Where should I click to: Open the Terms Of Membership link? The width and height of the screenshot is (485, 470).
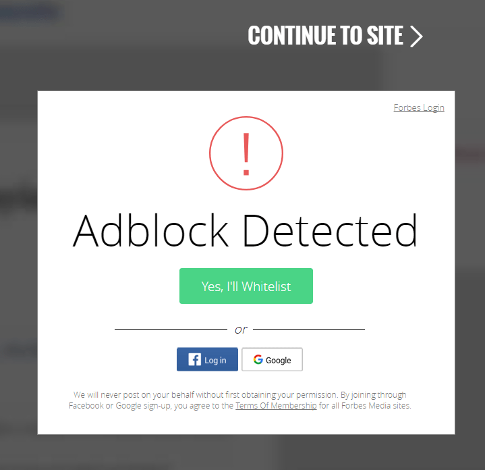pyautogui.click(x=276, y=406)
